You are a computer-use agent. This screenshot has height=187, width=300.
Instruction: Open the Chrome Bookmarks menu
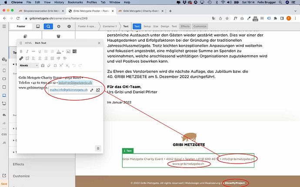click(x=75, y=2)
